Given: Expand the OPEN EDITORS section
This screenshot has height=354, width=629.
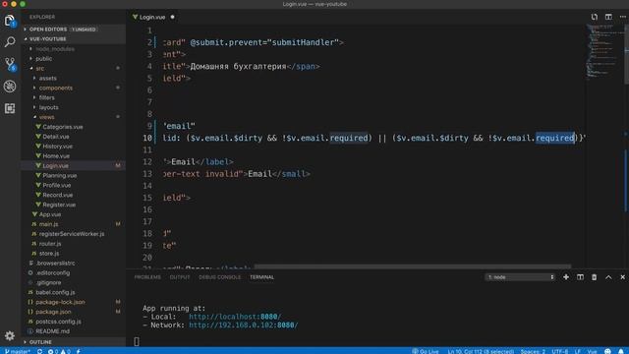Looking at the screenshot, I should pyautogui.click(x=26, y=29).
